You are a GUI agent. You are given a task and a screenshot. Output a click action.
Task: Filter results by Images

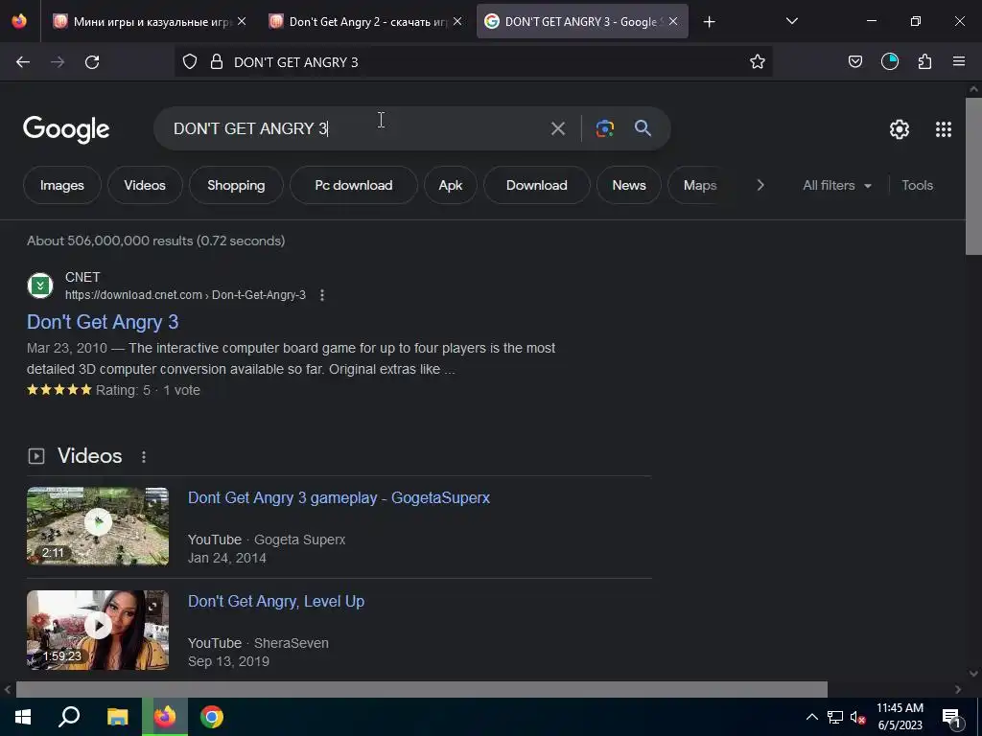tap(62, 185)
